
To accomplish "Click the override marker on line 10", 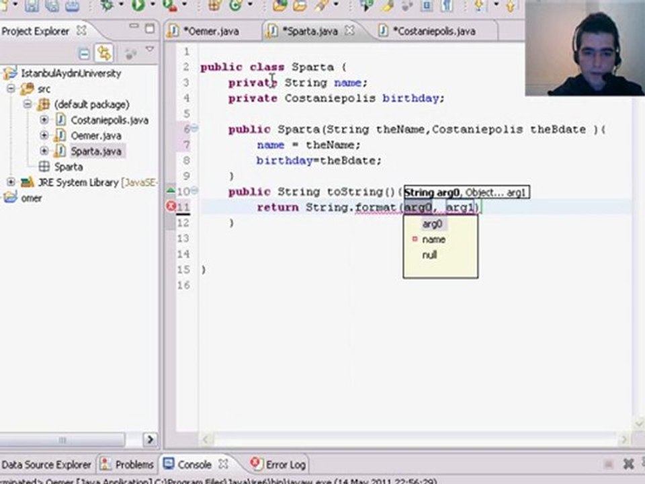I will (170, 190).
